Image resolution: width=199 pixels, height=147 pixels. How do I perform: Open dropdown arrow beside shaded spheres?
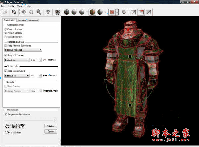87,12
